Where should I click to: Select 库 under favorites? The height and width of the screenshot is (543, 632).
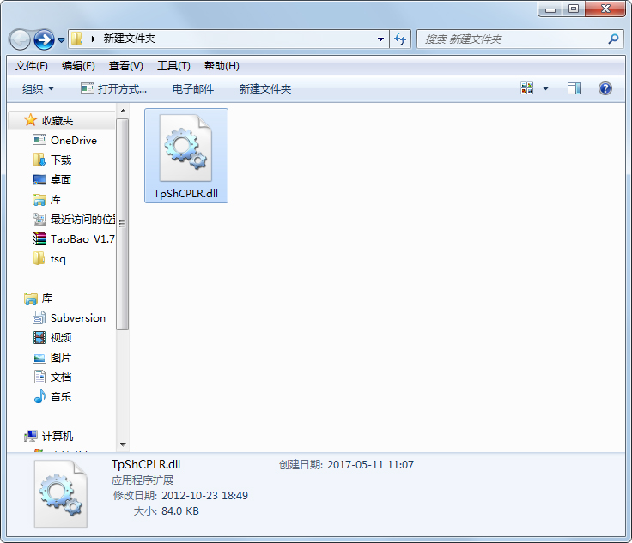coord(56,199)
